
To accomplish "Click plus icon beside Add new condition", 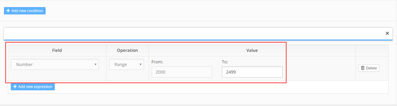I will (x=8, y=11).
